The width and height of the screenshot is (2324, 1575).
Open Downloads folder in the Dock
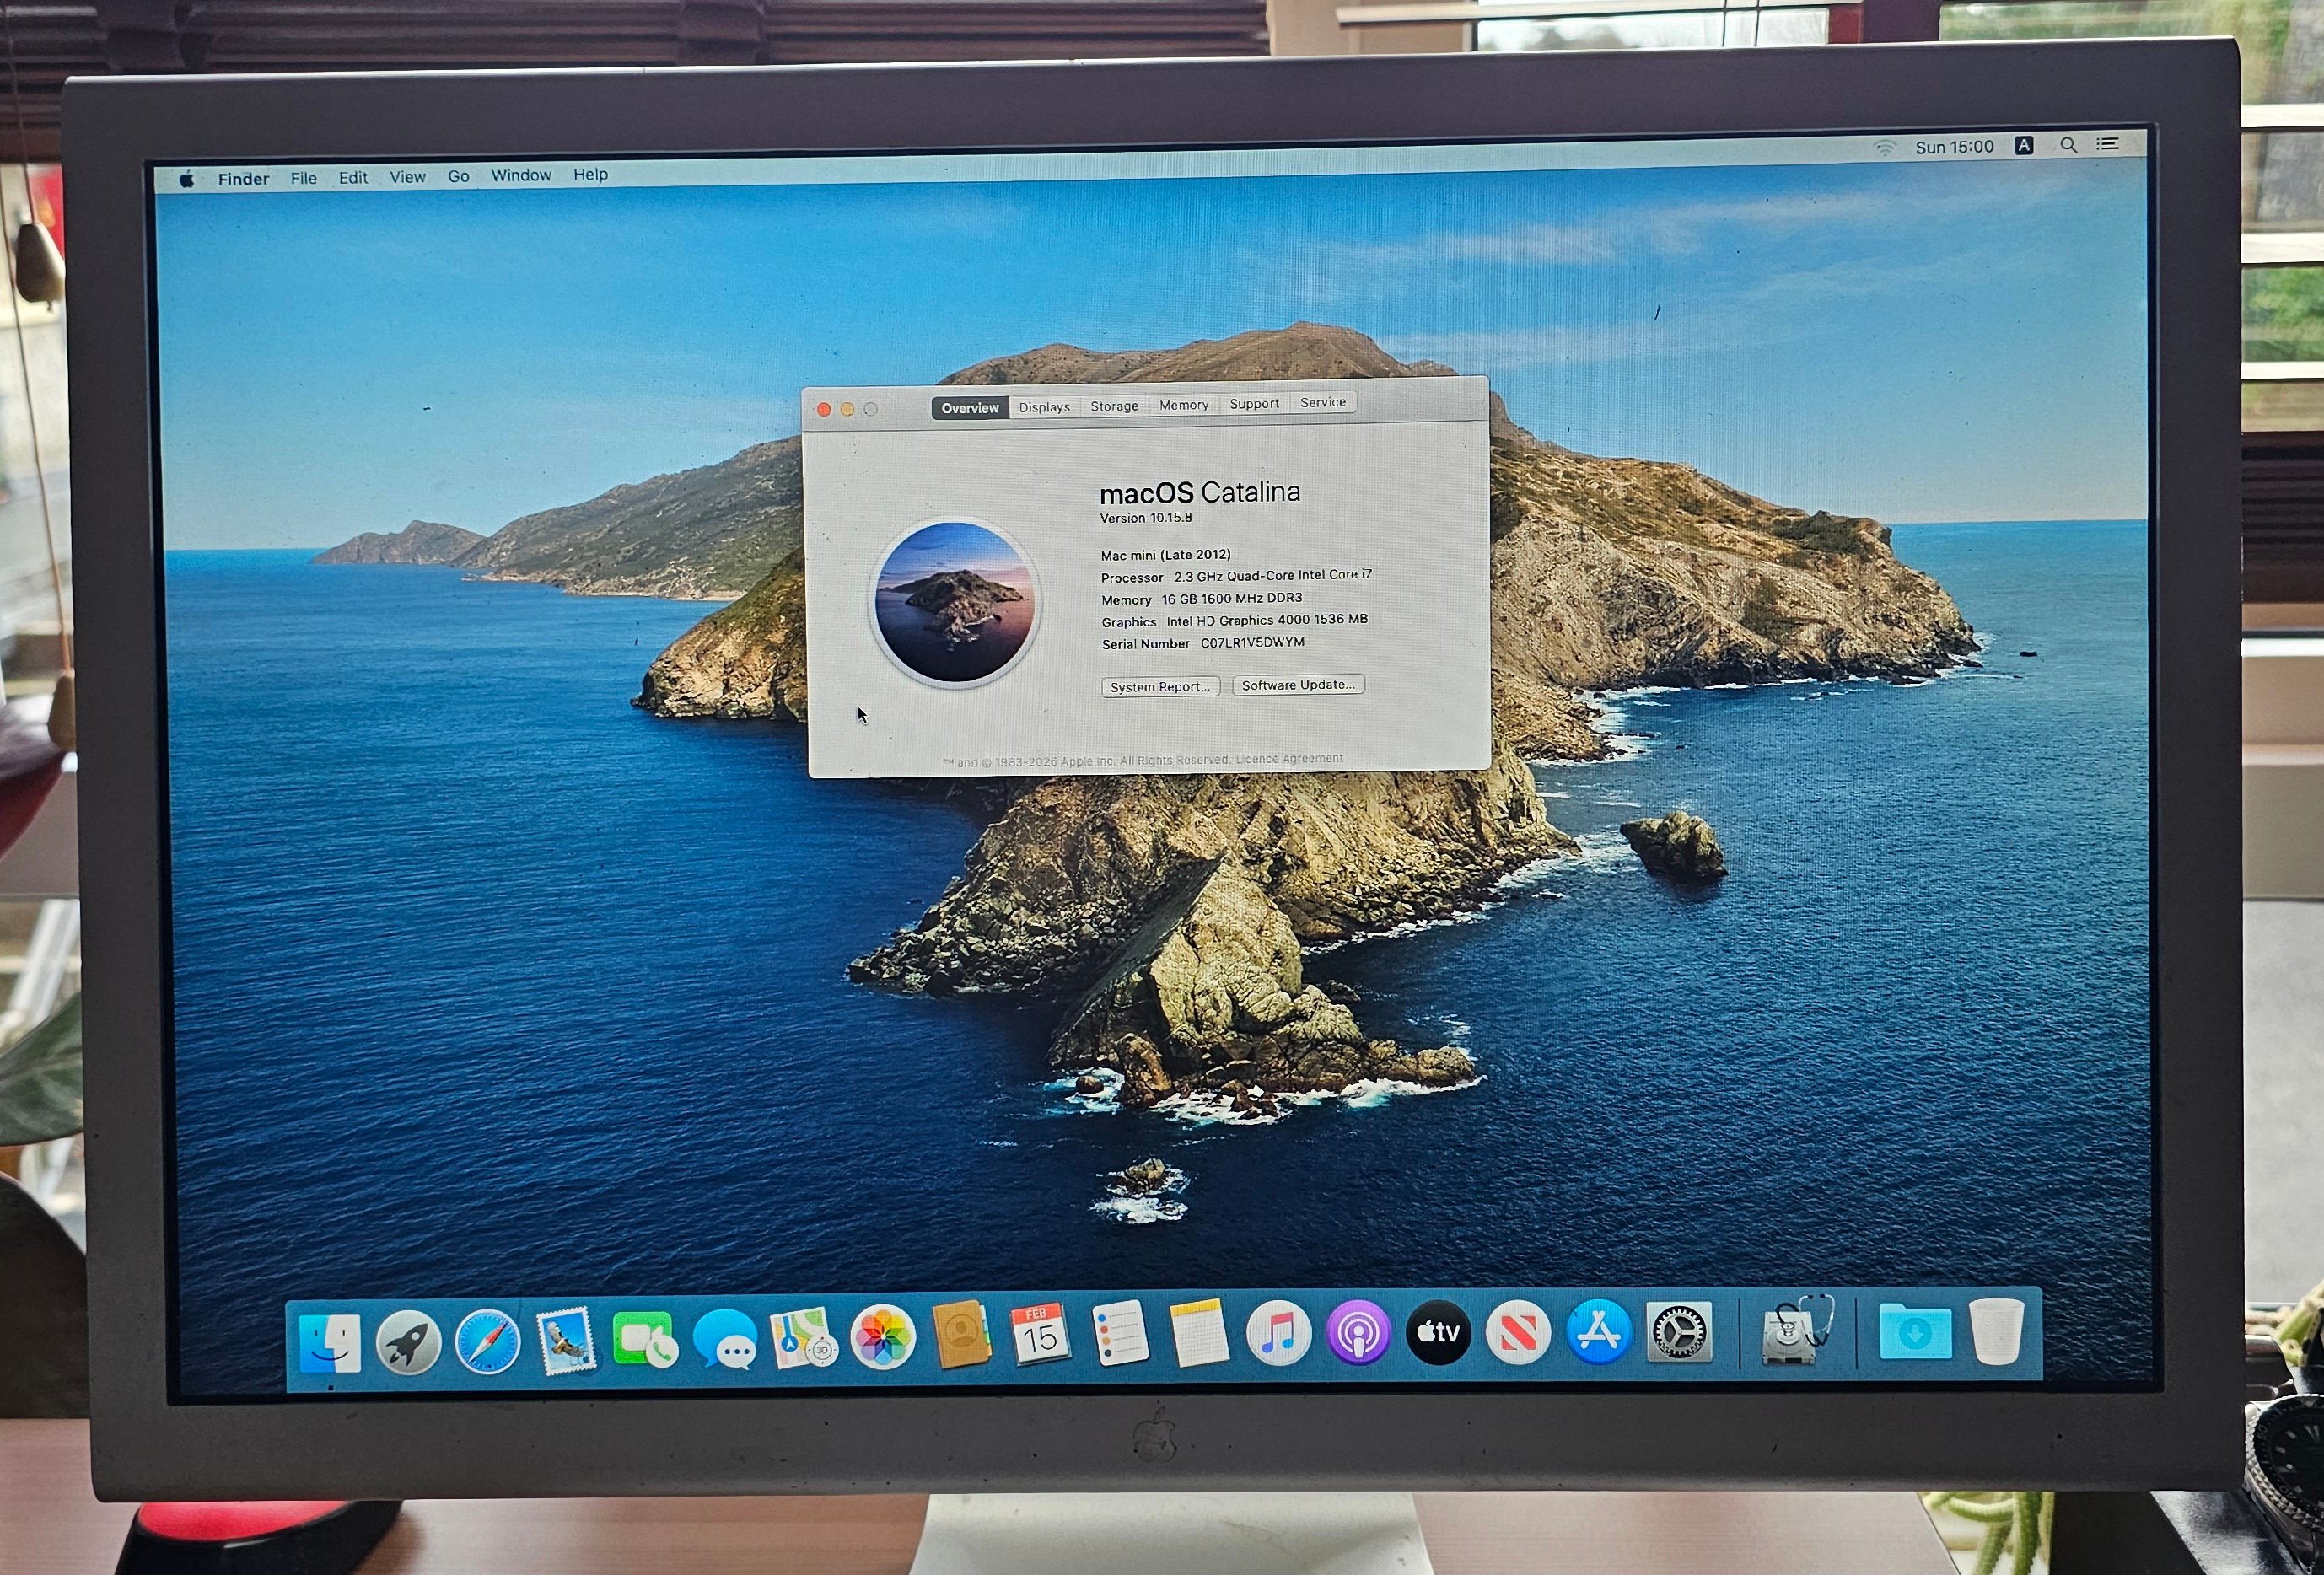(x=1915, y=1331)
